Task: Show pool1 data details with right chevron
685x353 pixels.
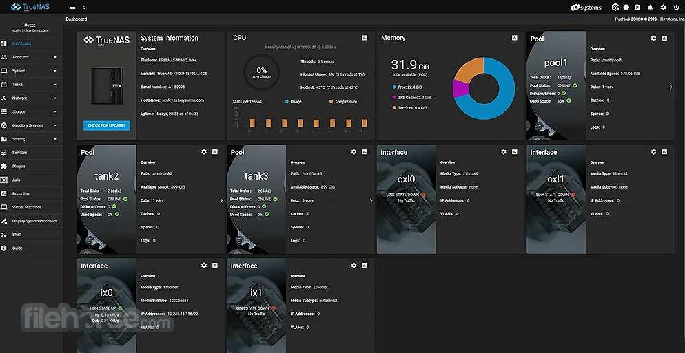Action: click(671, 87)
